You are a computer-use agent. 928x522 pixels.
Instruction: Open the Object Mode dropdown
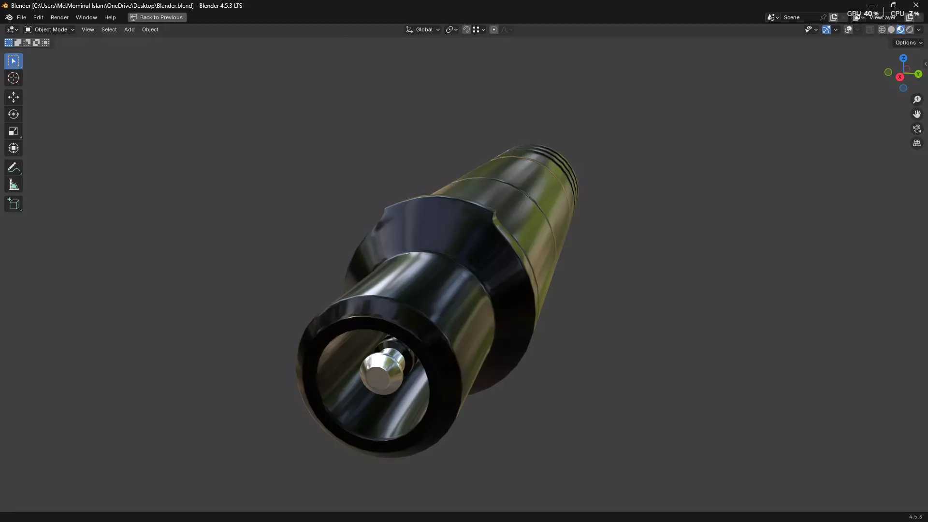pyautogui.click(x=49, y=29)
